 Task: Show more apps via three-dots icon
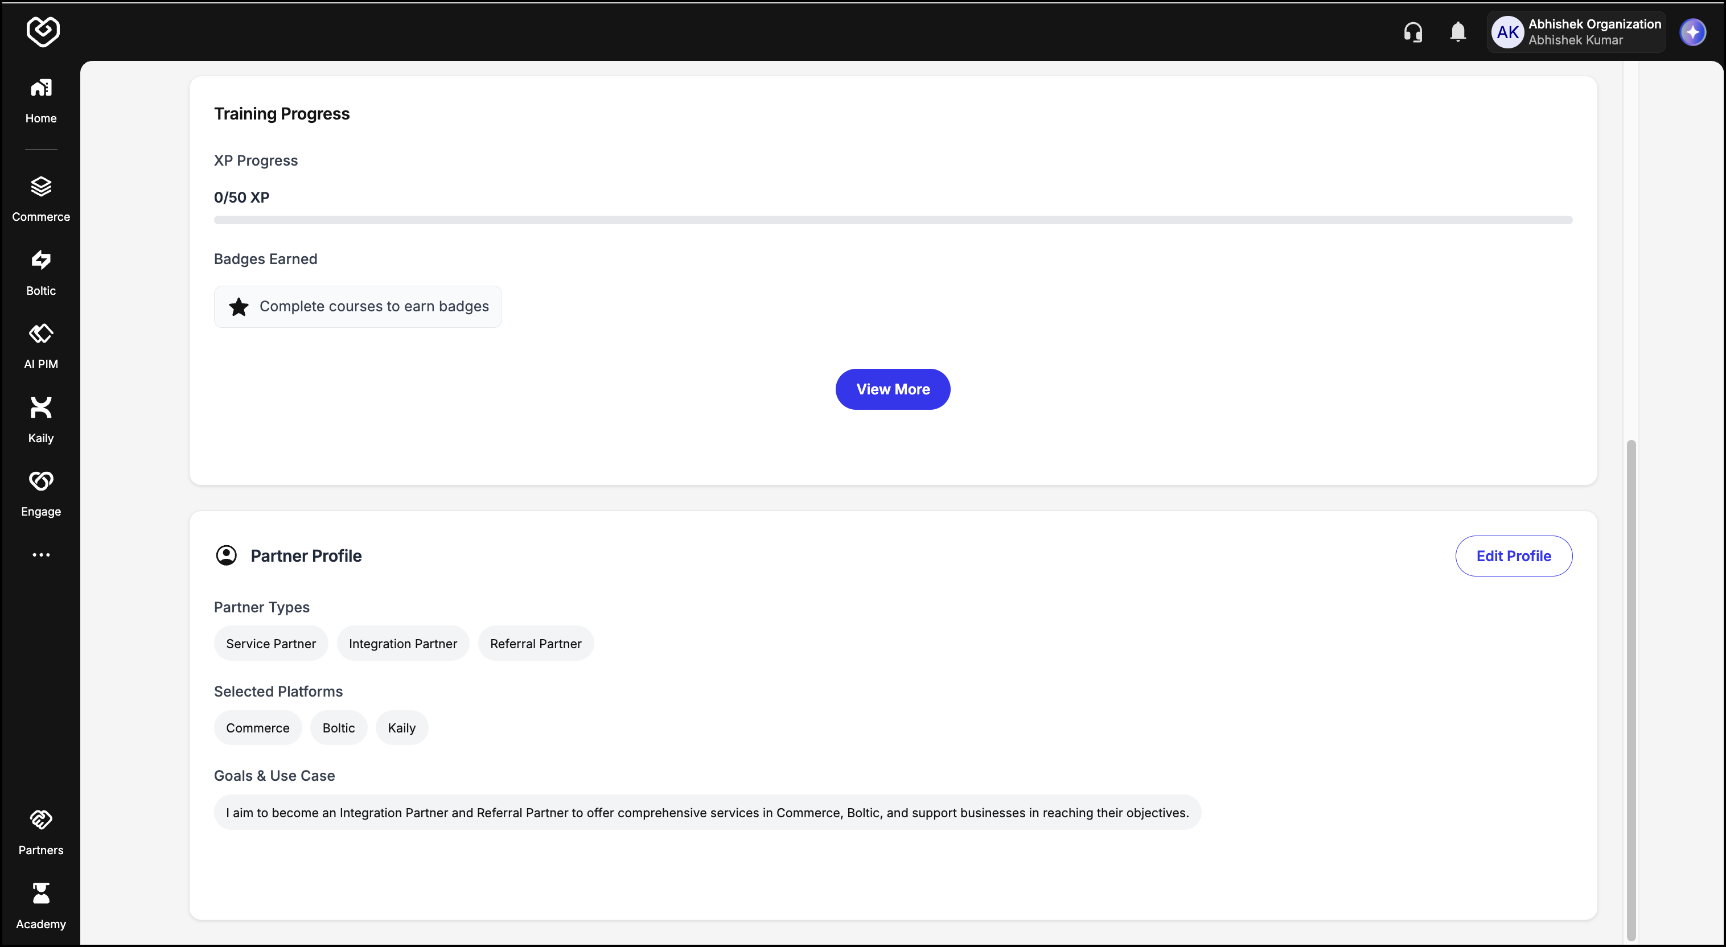(x=41, y=554)
